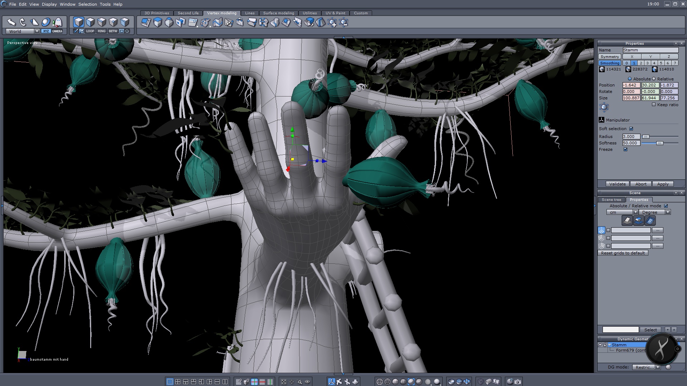This screenshot has height=386, width=687.
Task: Click Reset grids to default button
Action: point(623,253)
